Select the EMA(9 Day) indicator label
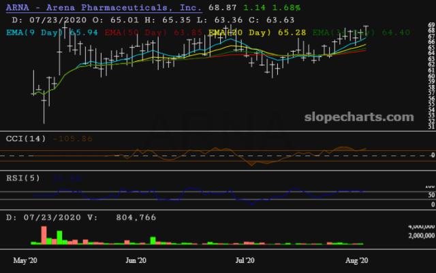 (32, 32)
